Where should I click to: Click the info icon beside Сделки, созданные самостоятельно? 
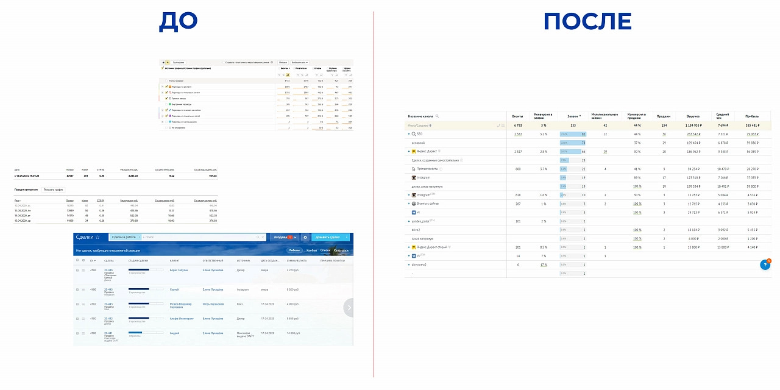(461, 160)
